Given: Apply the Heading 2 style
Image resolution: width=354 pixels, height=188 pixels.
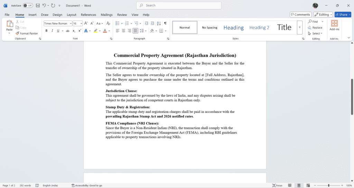Looking at the screenshot, I should [259, 28].
